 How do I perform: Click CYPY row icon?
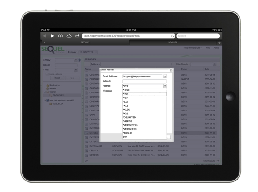point(86,115)
